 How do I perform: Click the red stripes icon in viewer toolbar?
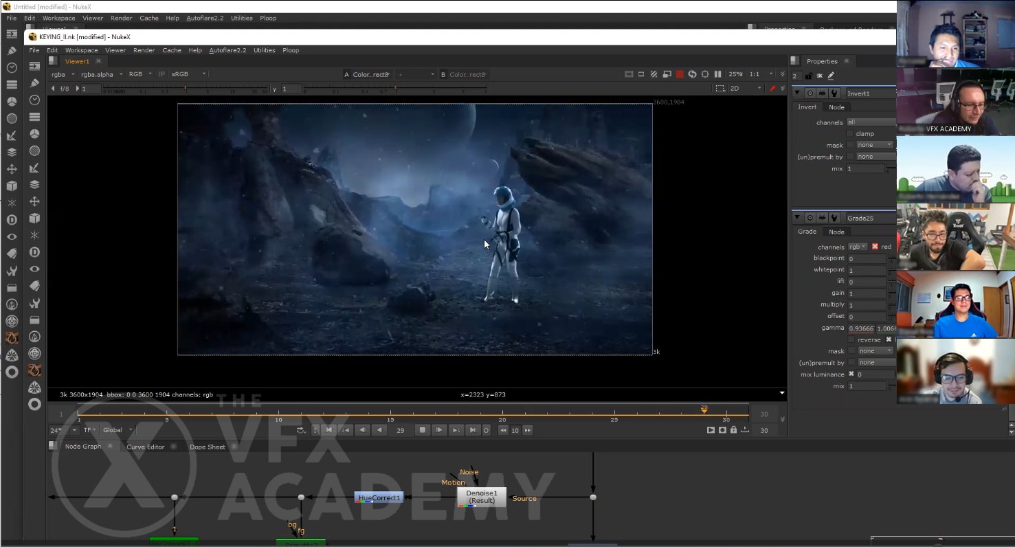(x=680, y=74)
